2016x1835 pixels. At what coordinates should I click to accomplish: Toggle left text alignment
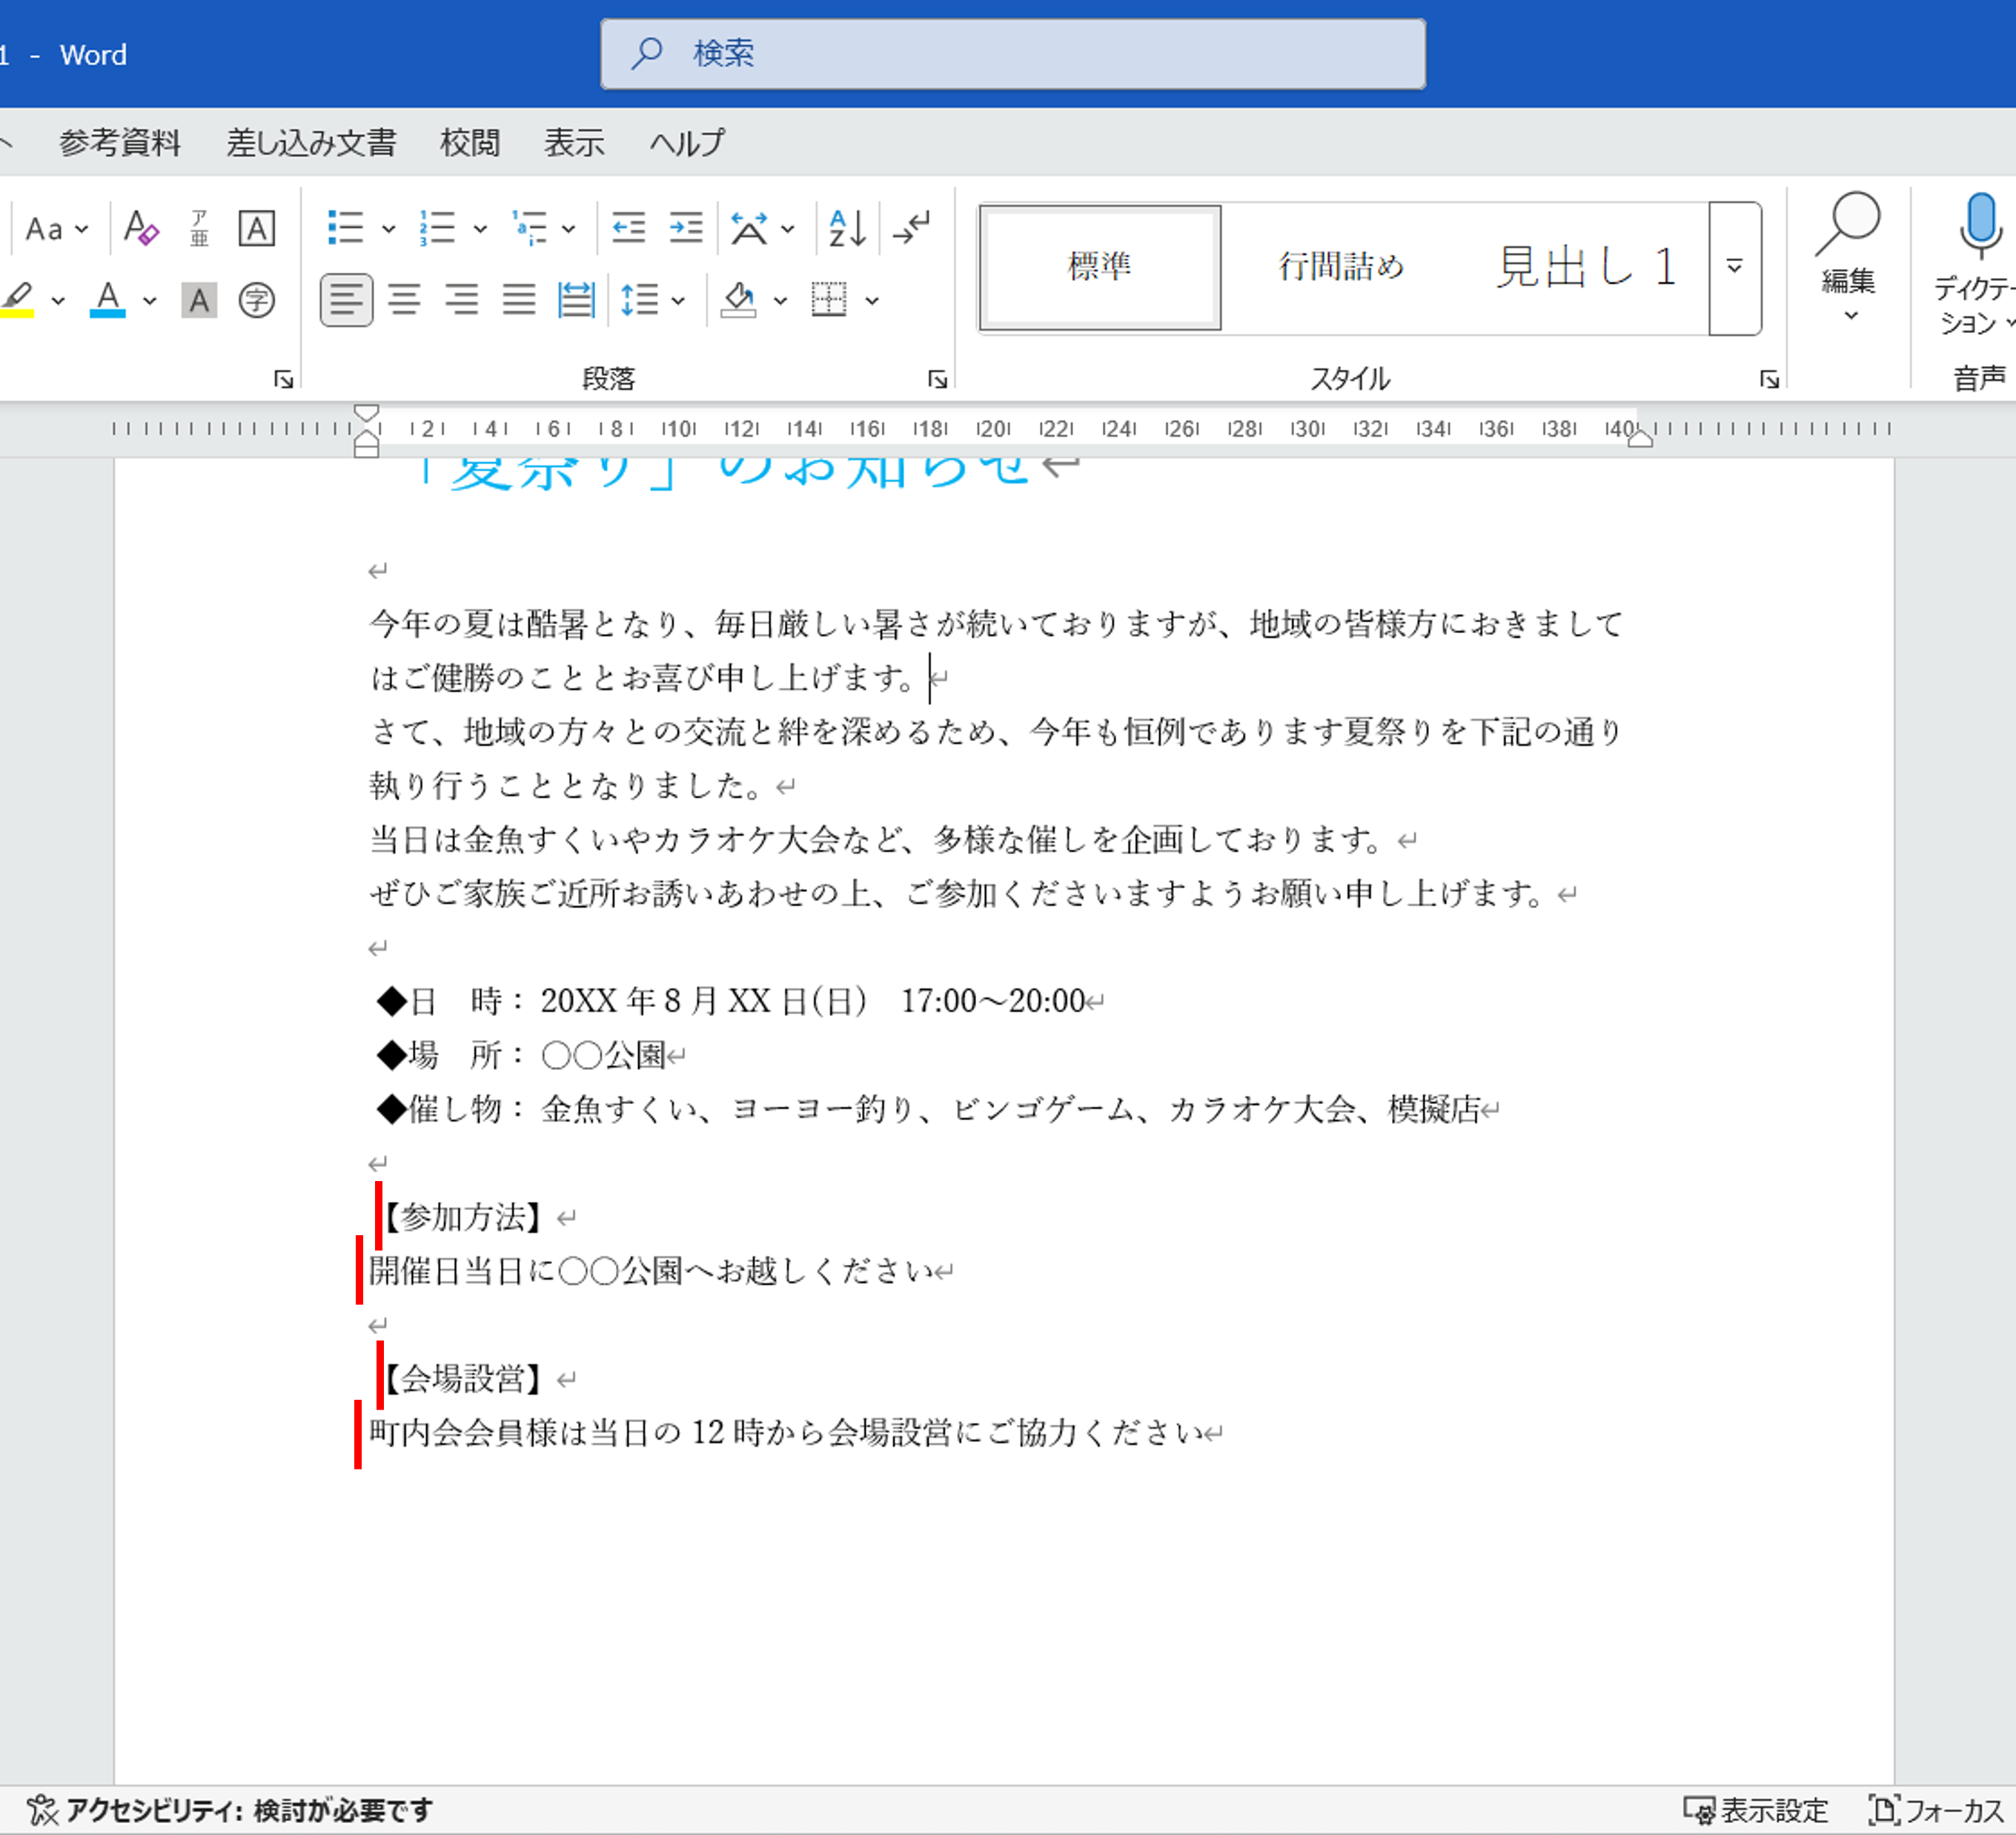point(346,300)
